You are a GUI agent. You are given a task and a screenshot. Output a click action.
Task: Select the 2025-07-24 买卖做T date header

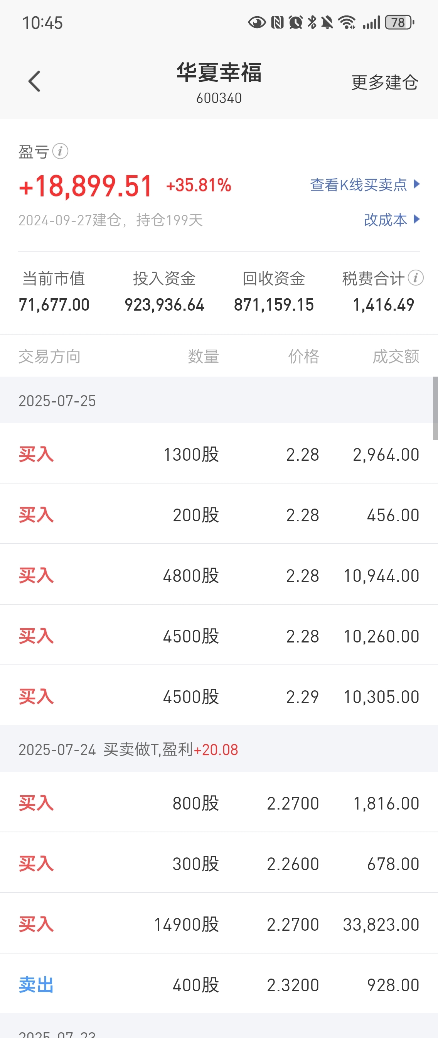(219, 749)
